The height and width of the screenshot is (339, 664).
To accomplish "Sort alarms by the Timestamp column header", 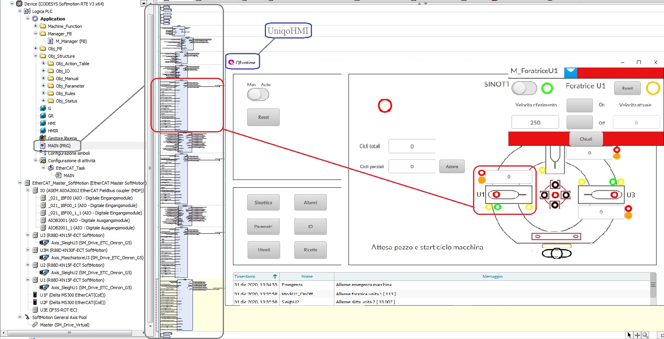I will click(x=256, y=276).
